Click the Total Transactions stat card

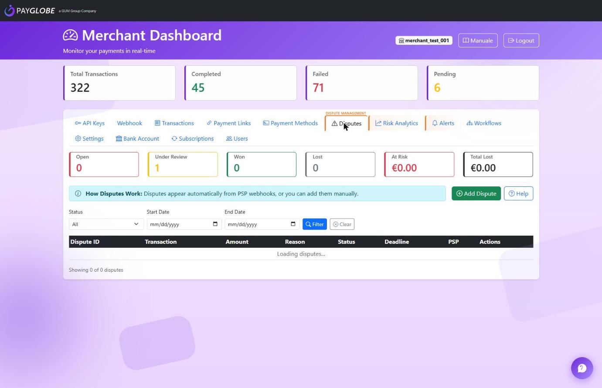(x=119, y=83)
